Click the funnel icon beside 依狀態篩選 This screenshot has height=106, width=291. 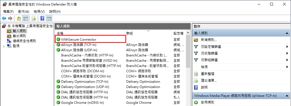click(x=196, y=53)
